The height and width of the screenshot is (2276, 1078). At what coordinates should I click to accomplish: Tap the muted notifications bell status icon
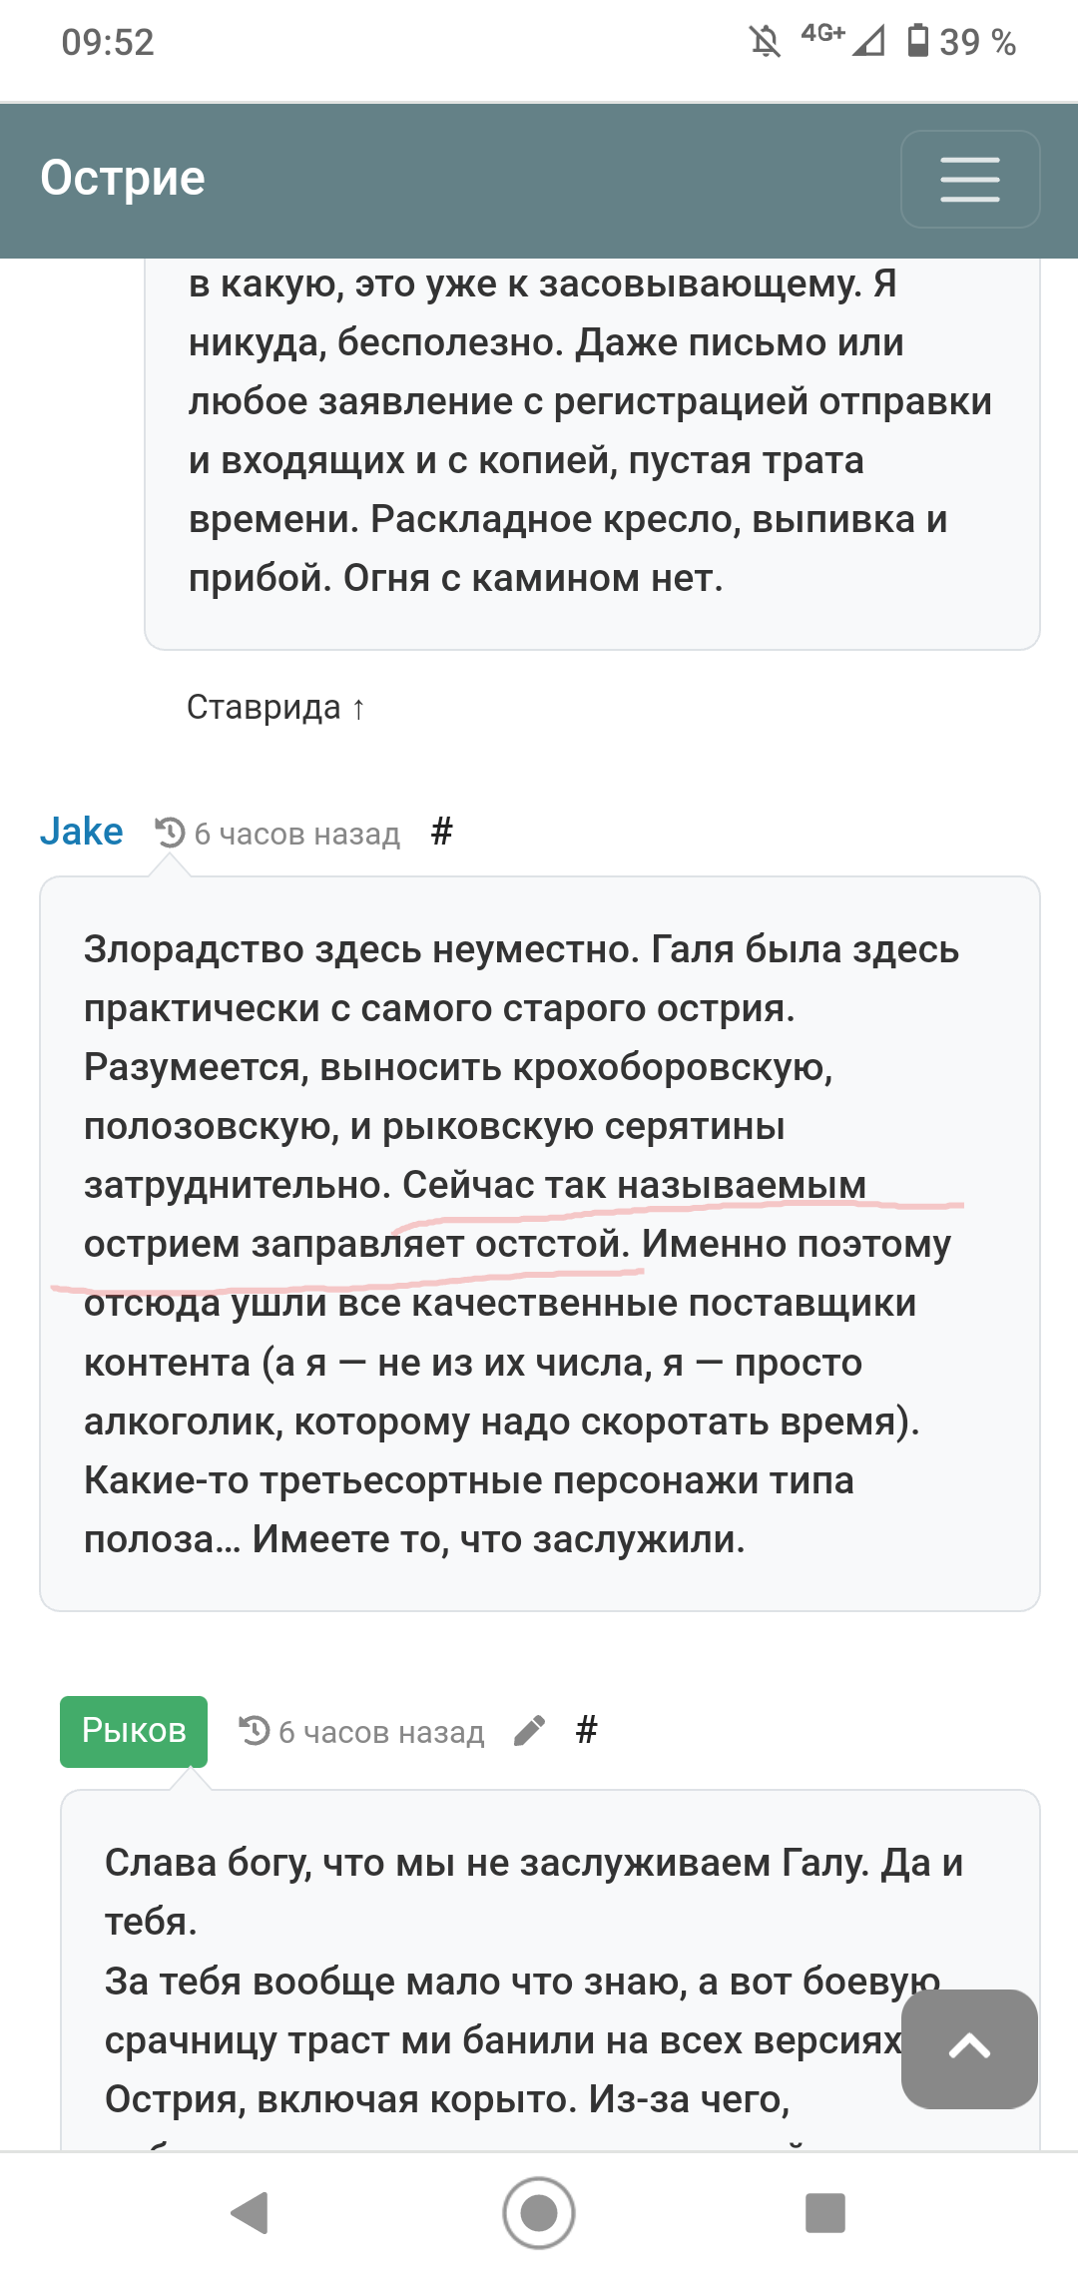tap(766, 42)
